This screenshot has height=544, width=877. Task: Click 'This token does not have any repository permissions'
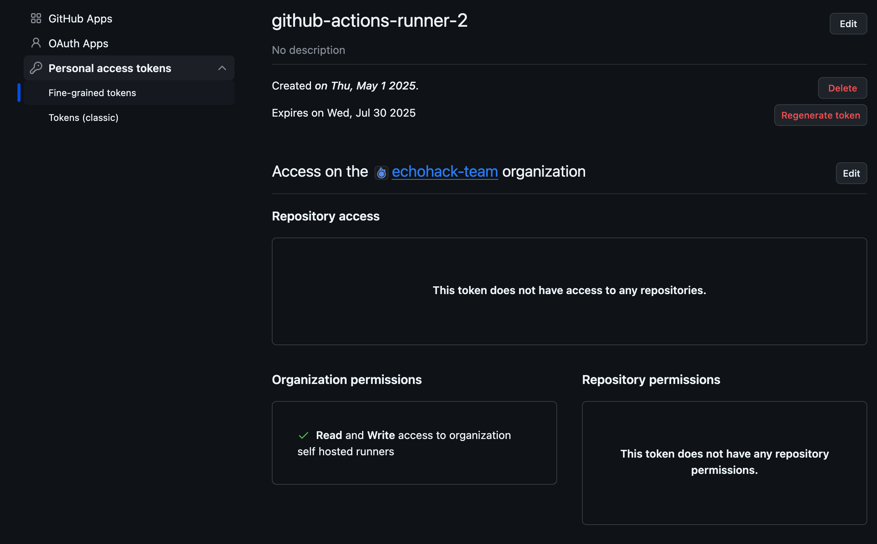(725, 462)
